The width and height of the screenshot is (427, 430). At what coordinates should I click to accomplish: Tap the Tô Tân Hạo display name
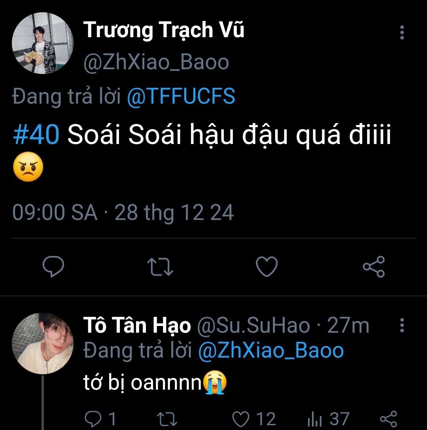(x=137, y=326)
